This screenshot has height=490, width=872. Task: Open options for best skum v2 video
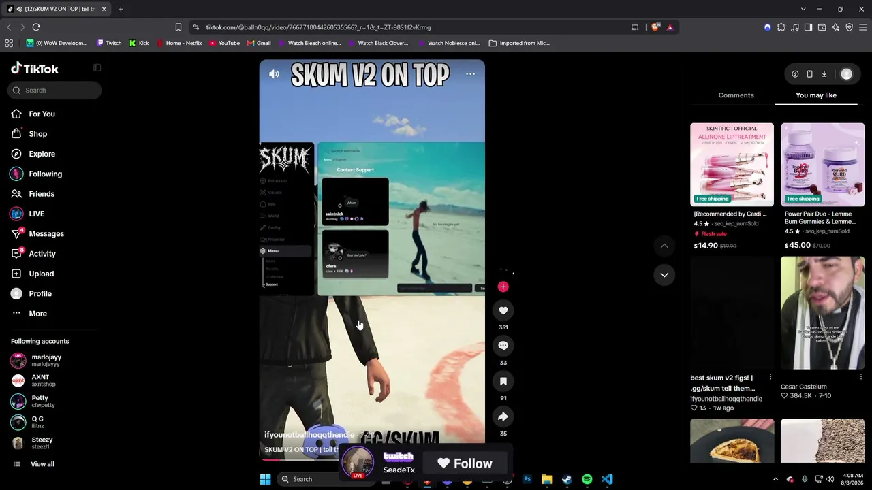pyautogui.click(x=770, y=377)
